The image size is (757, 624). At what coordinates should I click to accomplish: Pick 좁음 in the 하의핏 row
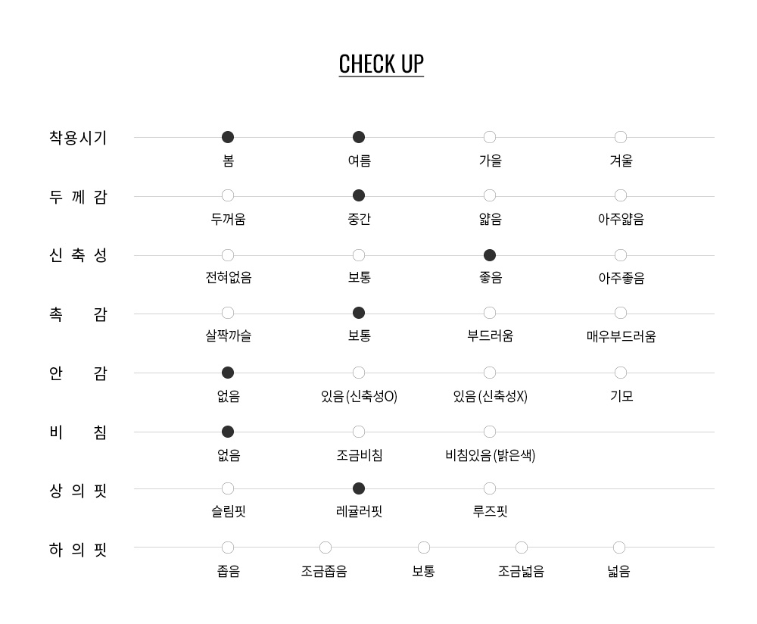coord(228,548)
